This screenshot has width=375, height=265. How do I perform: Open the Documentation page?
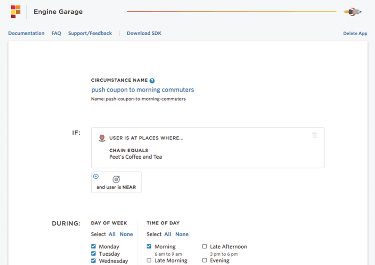tap(26, 33)
